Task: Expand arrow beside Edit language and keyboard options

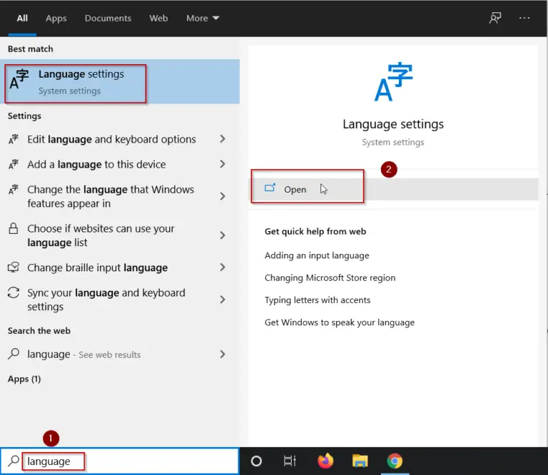Action: pos(223,139)
